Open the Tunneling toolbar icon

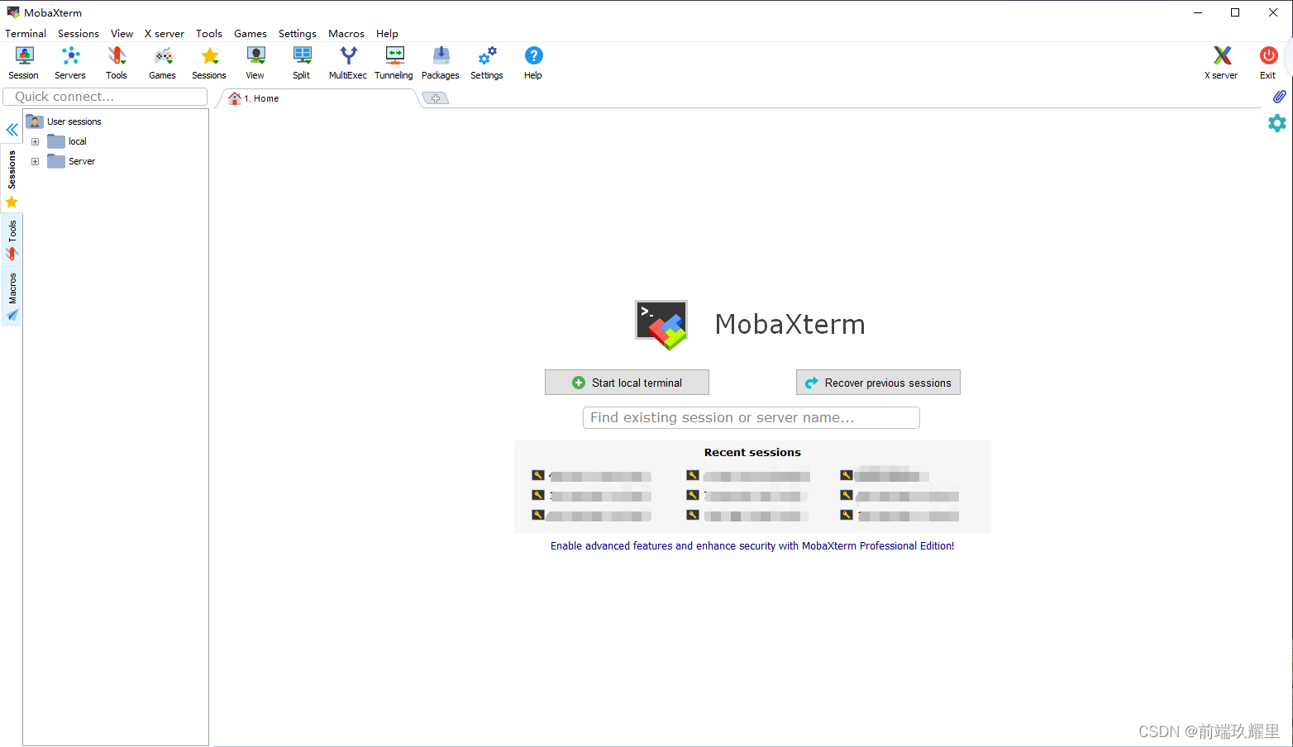(x=394, y=63)
